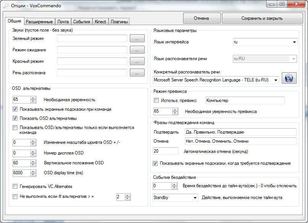Enable Не выполнять если # альтернатив checkbox
308x223 pixels.
click(x=15, y=196)
